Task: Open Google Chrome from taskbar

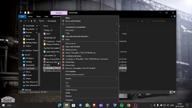Action: click(x=128, y=105)
